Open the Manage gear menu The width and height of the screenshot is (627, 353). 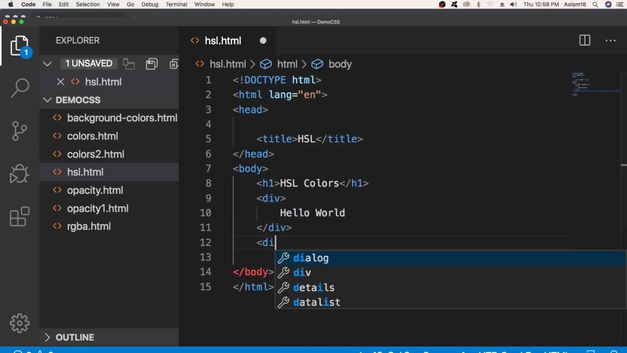pos(20,323)
